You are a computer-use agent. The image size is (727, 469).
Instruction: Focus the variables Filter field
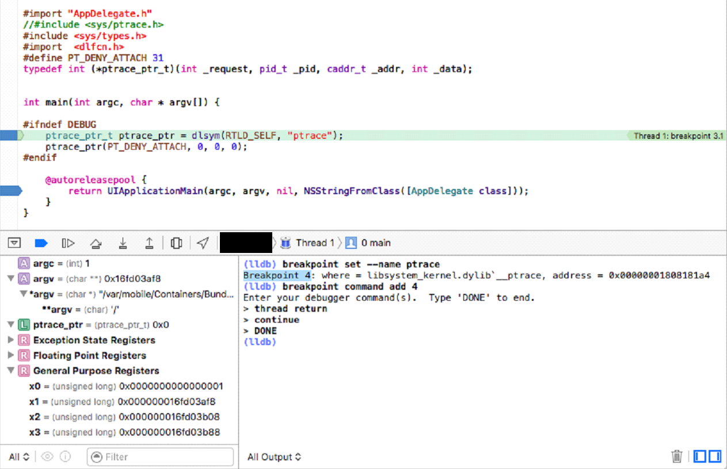coord(161,457)
